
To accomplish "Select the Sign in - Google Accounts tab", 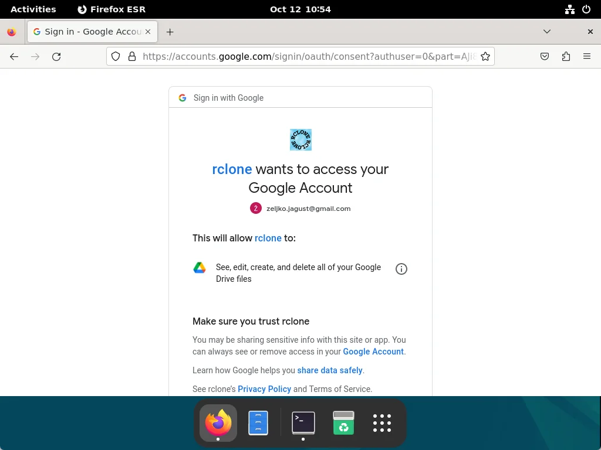I will pos(92,32).
